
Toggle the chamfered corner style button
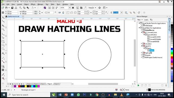pyautogui.click(x=75, y=13)
